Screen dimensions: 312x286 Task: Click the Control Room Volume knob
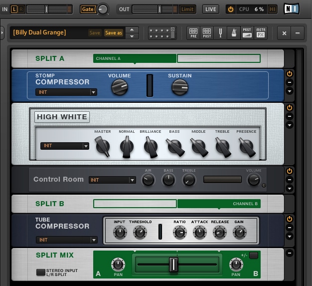[254, 180]
